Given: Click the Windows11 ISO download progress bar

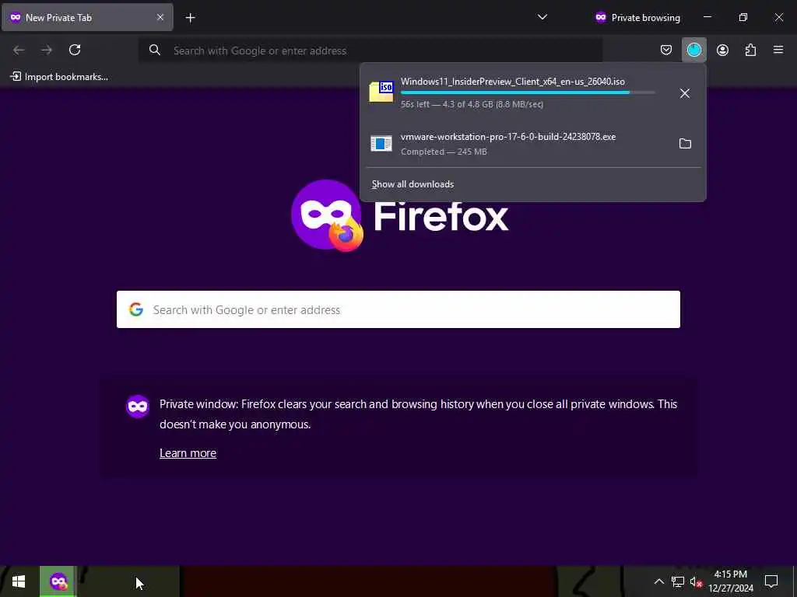Looking at the screenshot, I should pyautogui.click(x=528, y=93).
